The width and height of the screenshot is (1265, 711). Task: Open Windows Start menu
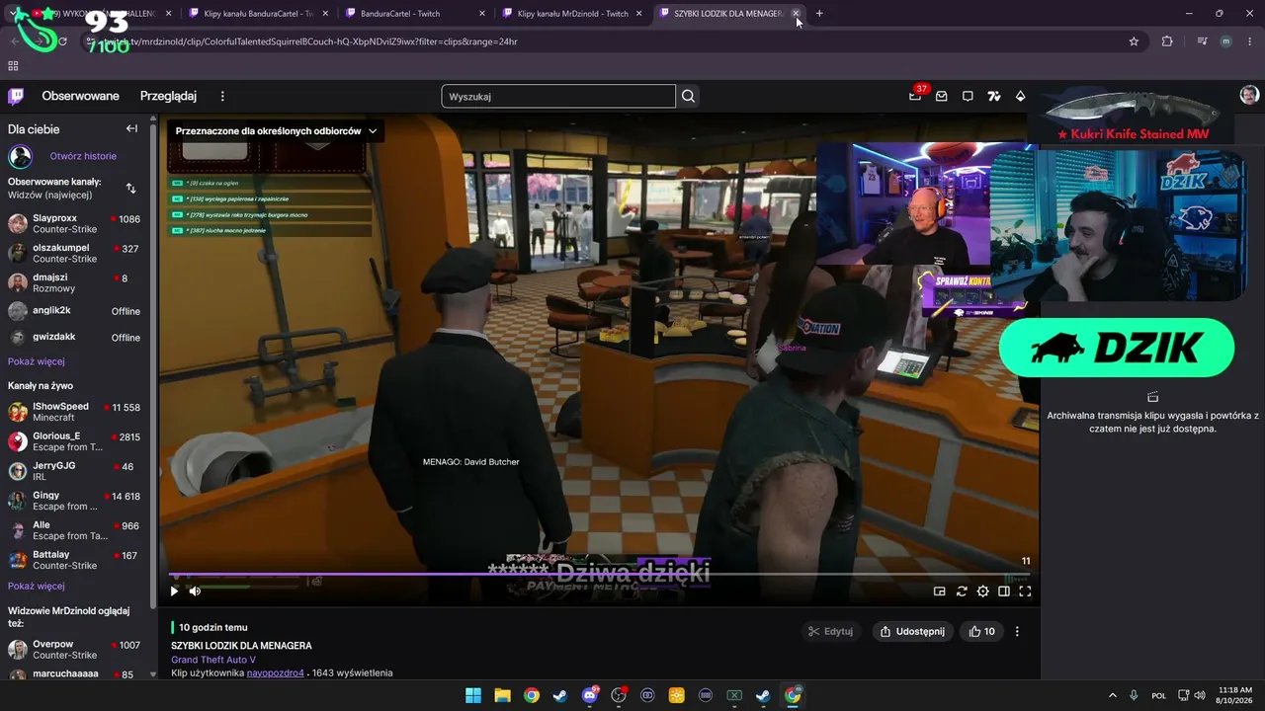pos(473,695)
